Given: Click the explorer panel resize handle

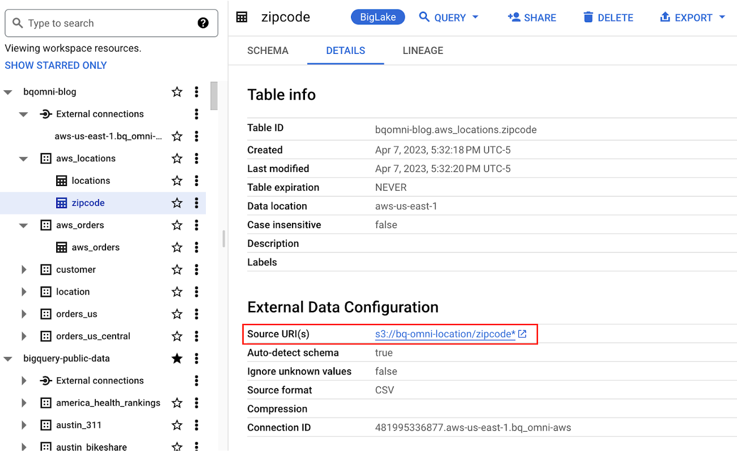Looking at the screenshot, I should 224,239.
